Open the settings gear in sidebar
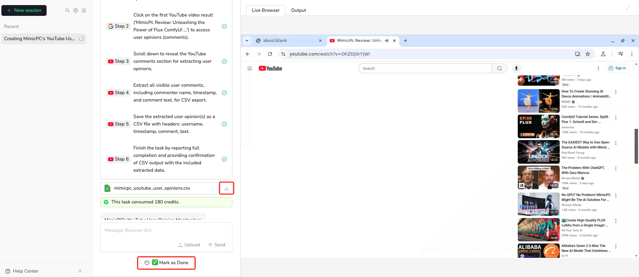This screenshot has width=639, height=277. (76, 10)
